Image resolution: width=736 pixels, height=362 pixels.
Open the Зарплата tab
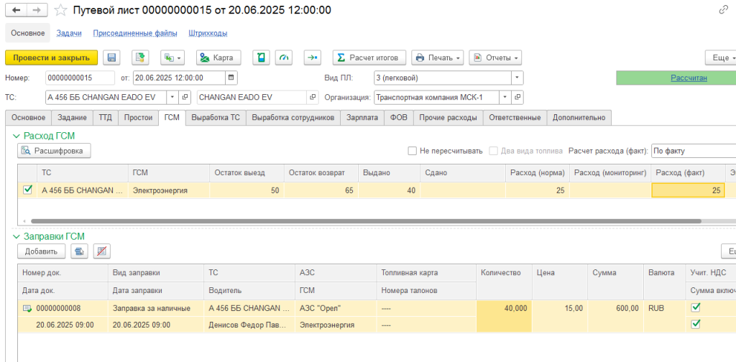point(362,118)
